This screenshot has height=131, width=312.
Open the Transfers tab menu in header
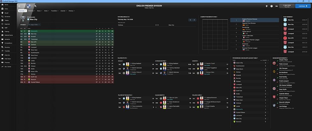[x=54, y=11]
